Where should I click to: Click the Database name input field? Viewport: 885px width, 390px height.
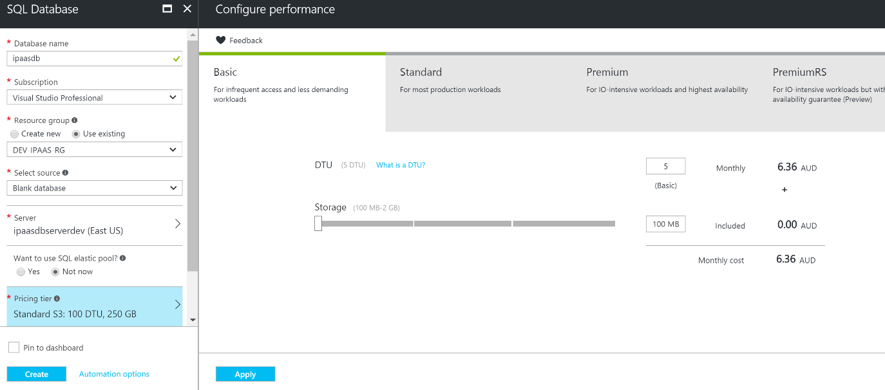[x=95, y=59]
